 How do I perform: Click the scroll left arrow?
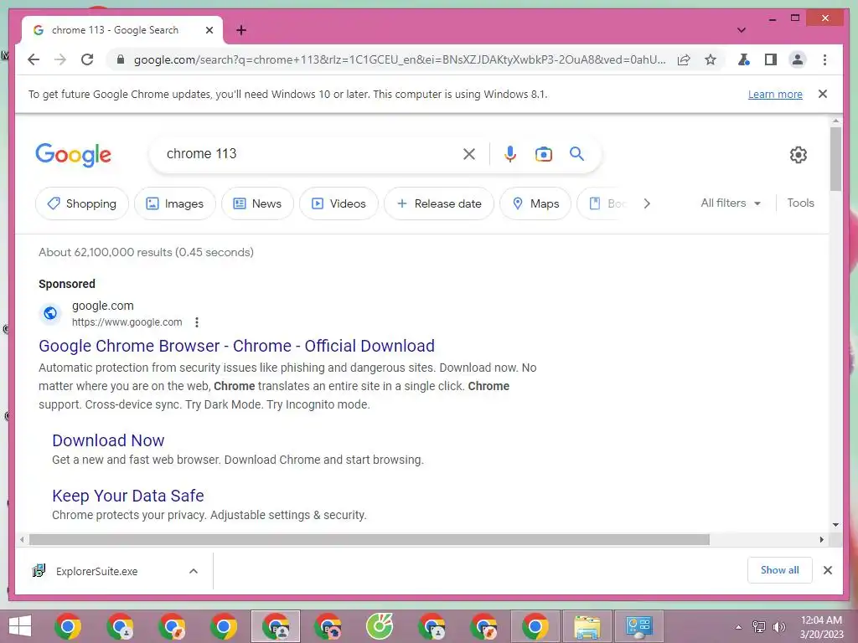pos(22,540)
